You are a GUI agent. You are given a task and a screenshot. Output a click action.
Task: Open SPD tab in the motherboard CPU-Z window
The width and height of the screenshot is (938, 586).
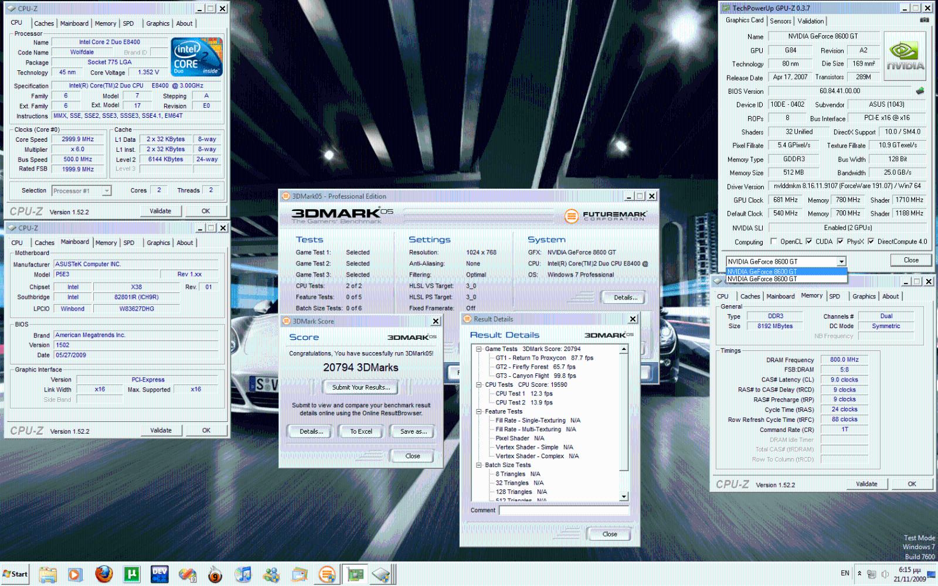click(x=129, y=243)
